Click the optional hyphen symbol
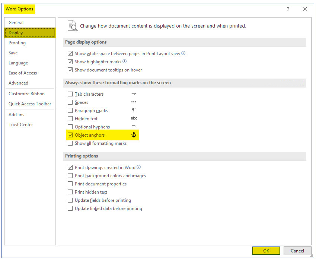 point(134,126)
